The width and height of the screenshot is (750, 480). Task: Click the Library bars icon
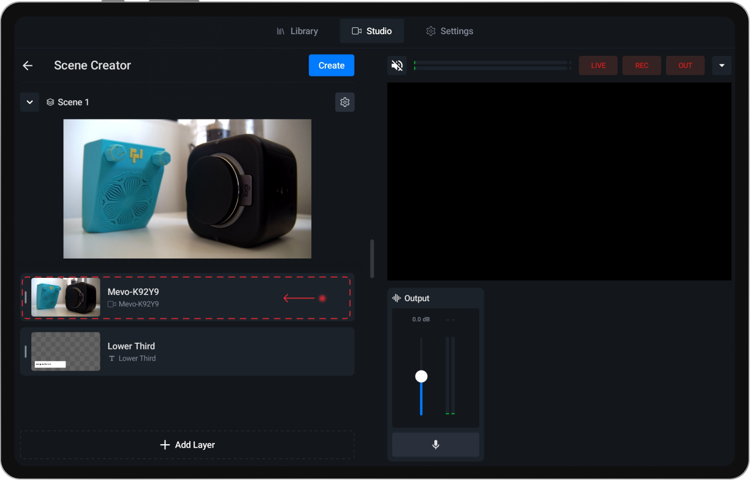tap(280, 31)
